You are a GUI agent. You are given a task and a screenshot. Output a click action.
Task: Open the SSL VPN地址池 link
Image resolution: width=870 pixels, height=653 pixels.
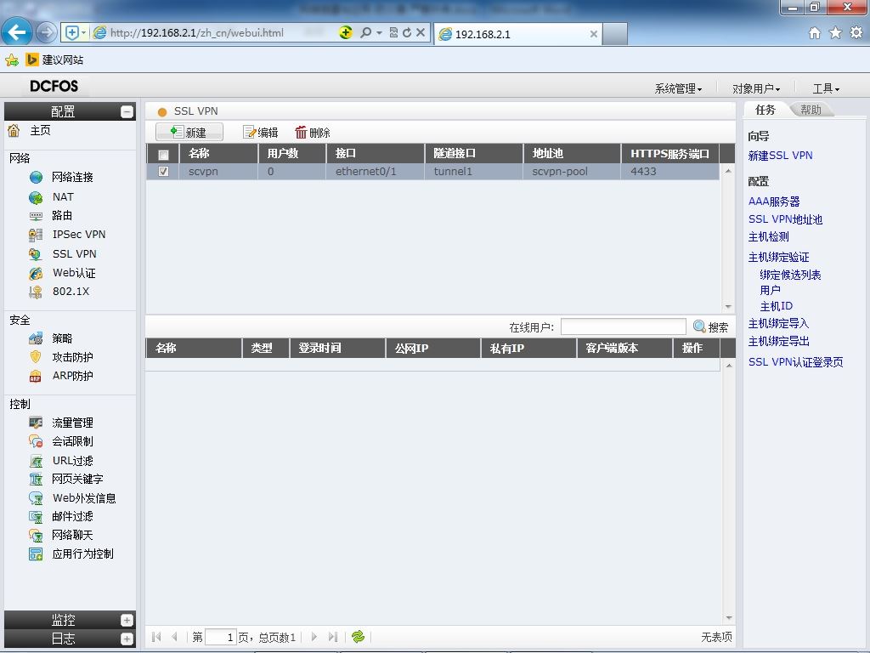pos(785,219)
